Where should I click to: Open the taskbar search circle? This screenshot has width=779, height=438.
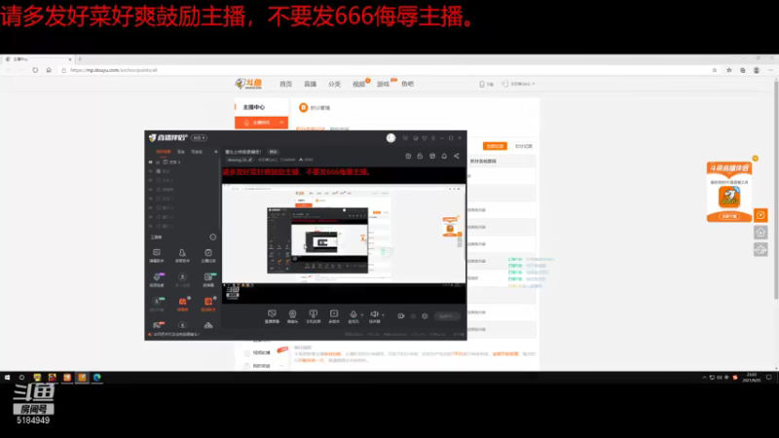coord(21,378)
